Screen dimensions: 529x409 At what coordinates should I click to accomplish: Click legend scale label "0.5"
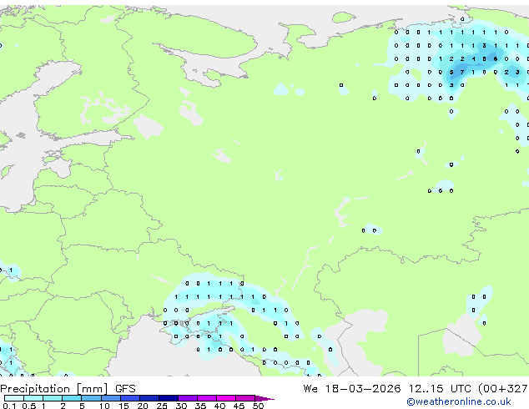tap(28, 406)
